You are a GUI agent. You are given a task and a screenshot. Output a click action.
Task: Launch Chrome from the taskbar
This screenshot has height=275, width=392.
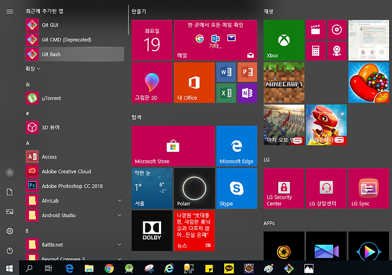click(x=109, y=268)
